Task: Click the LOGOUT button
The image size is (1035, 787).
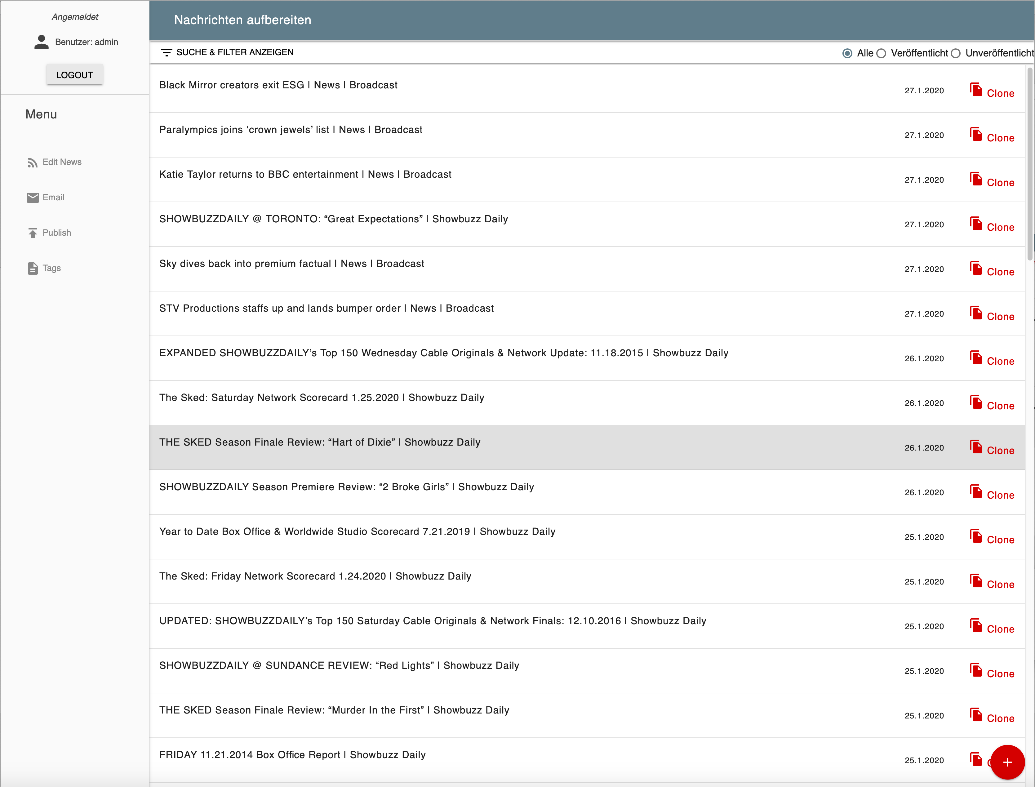Action: pyautogui.click(x=74, y=75)
